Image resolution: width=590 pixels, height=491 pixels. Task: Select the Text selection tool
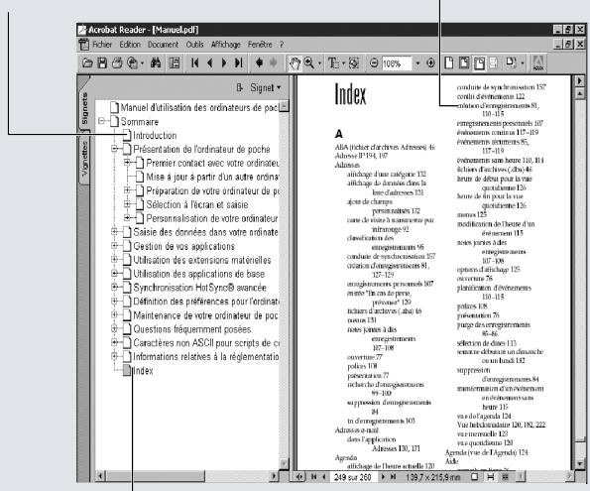click(333, 63)
